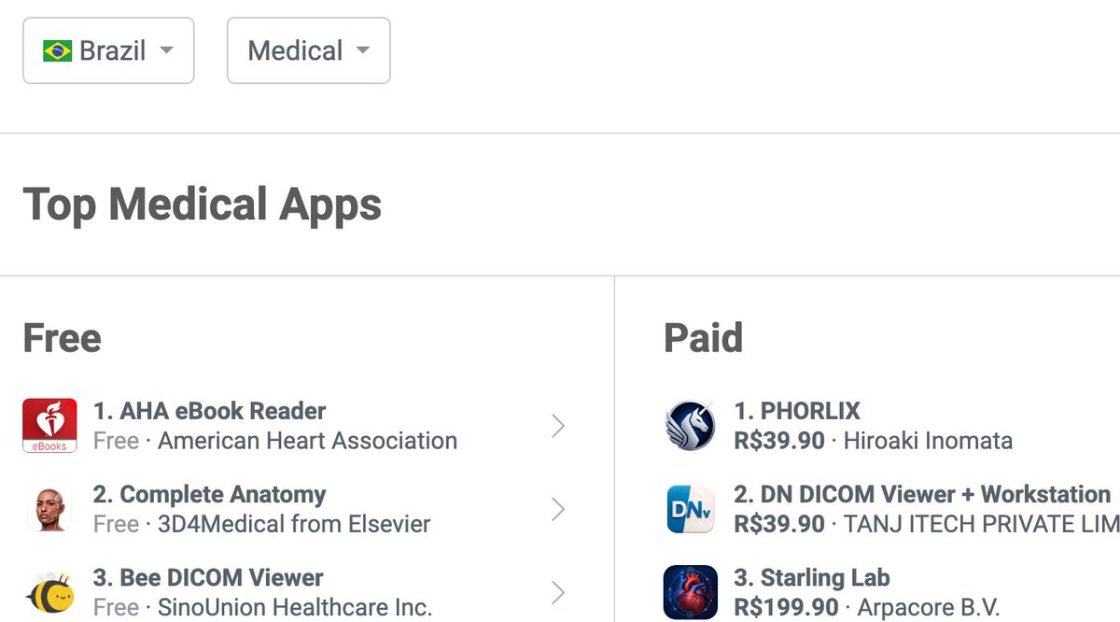
Task: Expand the AHA eBook Reader chevron arrow
Action: 558,426
